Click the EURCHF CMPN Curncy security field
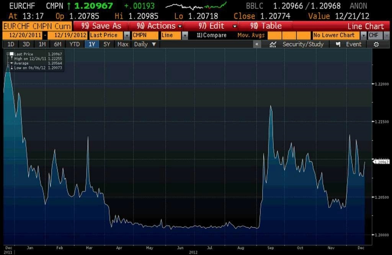392x255 pixels. 37,26
